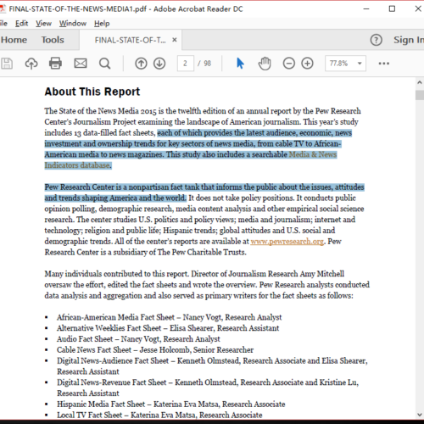Open the Find text magnifier icon
Screen dimensions: 424x424
click(104, 64)
